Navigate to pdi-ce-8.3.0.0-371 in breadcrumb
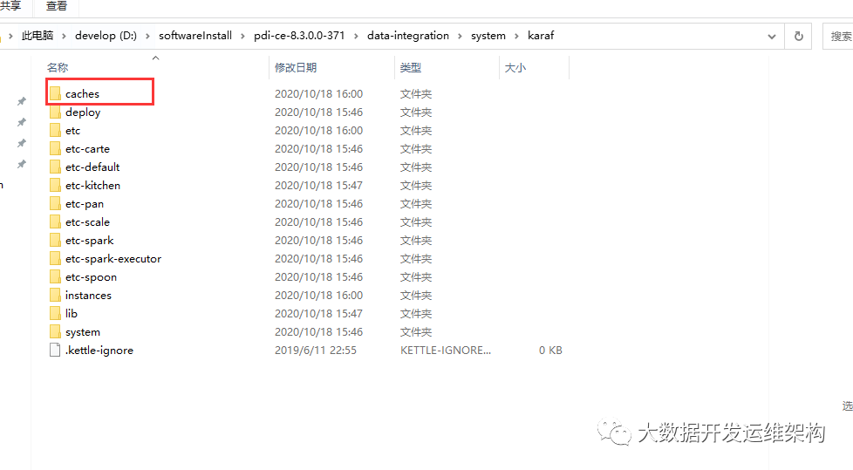Screen dimensions: 853x470 click(x=299, y=36)
